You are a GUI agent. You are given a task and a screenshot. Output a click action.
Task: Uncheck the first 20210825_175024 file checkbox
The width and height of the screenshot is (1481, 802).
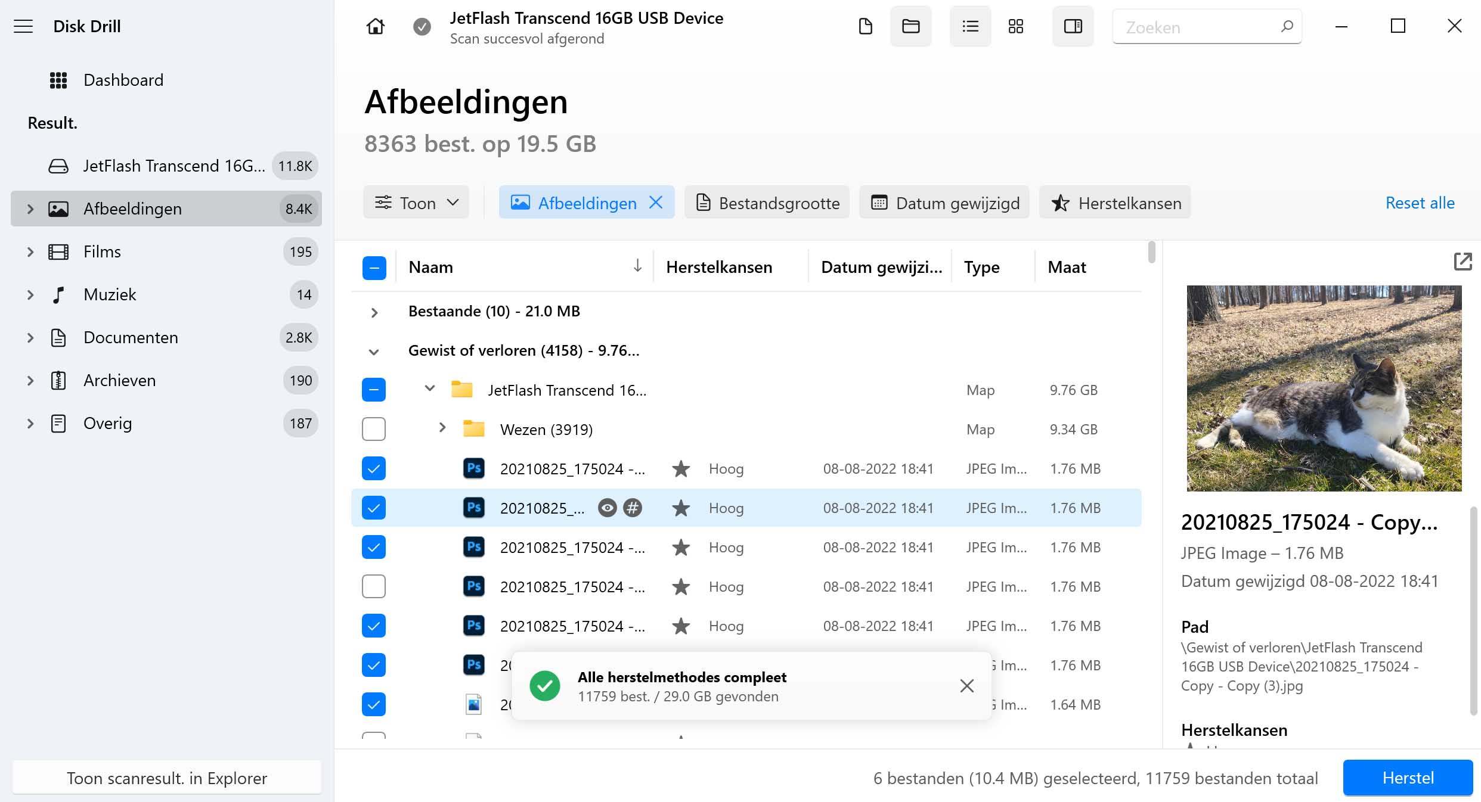point(374,468)
